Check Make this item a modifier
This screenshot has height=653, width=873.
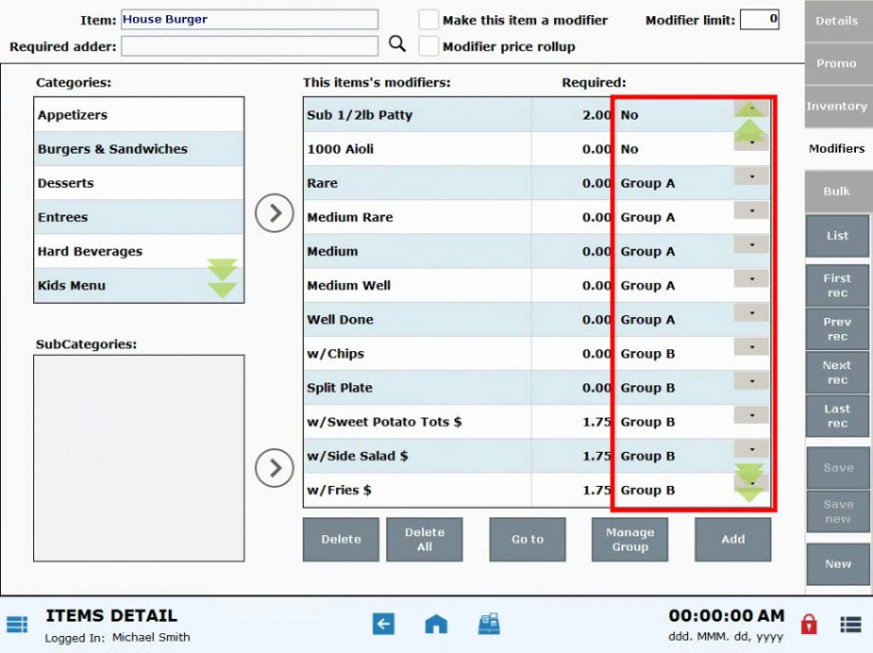pyautogui.click(x=429, y=20)
